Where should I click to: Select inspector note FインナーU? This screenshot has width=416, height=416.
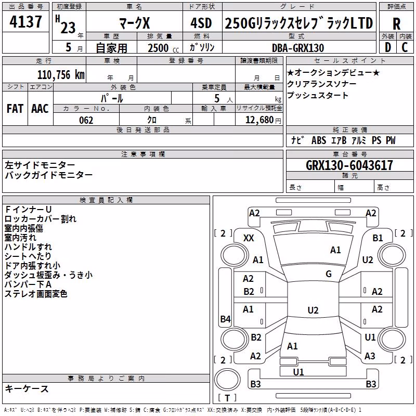click(x=28, y=210)
